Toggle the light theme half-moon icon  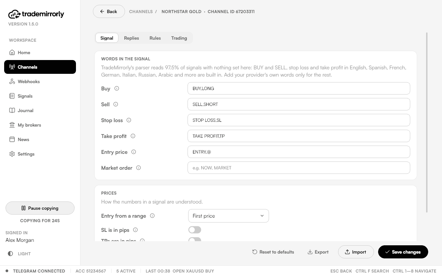pyautogui.click(x=10, y=254)
